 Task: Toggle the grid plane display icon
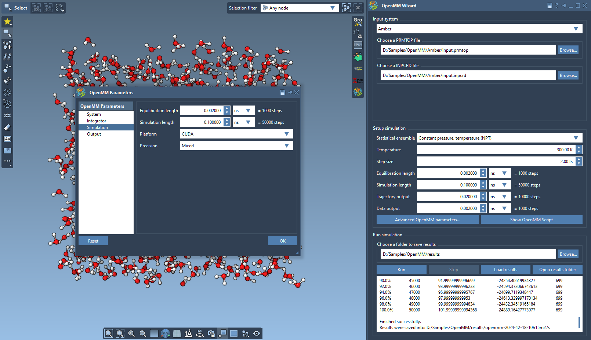[177, 333]
